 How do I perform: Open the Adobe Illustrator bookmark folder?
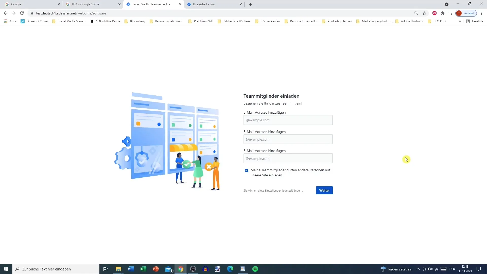point(409,21)
